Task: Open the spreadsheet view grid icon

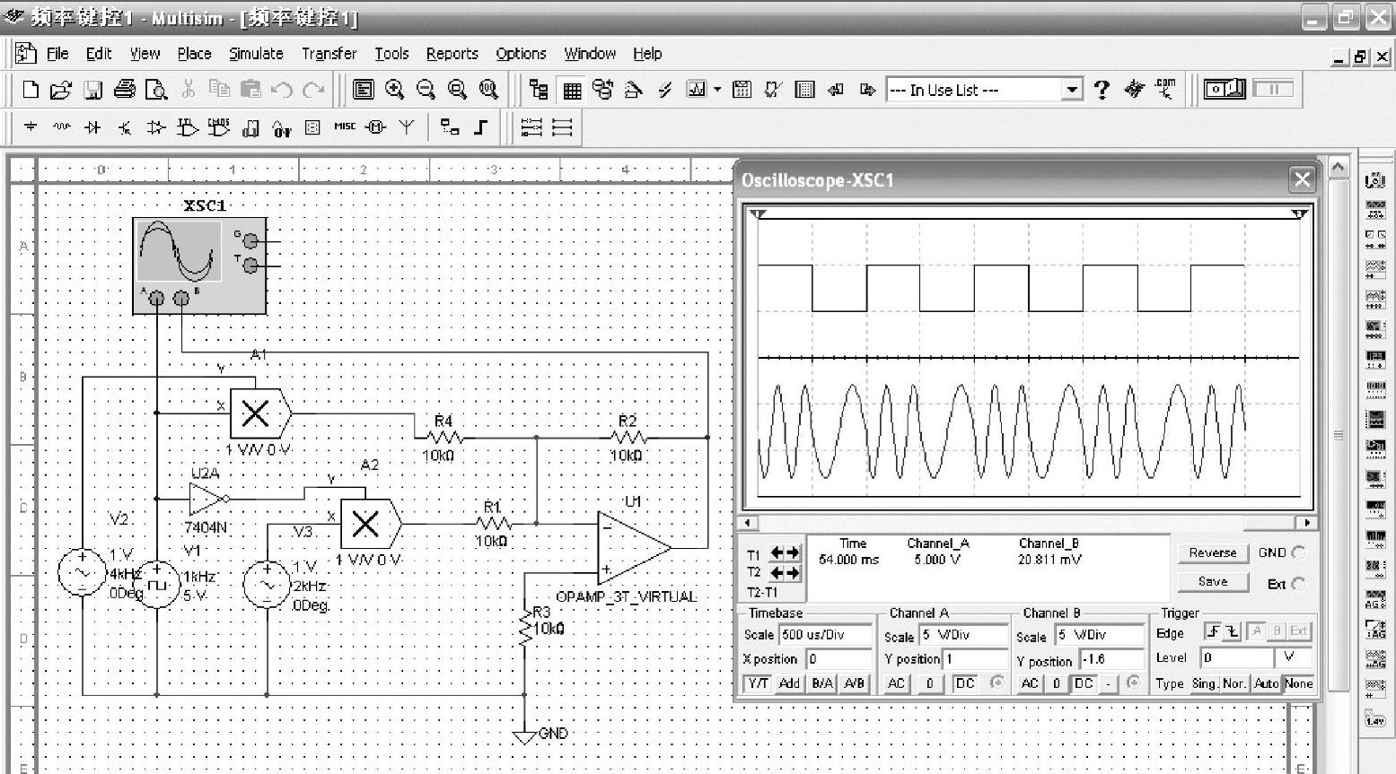Action: tap(572, 90)
